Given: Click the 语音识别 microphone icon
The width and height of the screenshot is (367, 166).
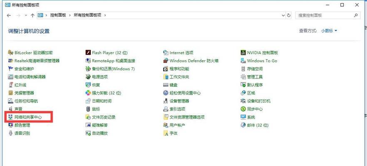Looking at the screenshot, I should click(10, 133).
